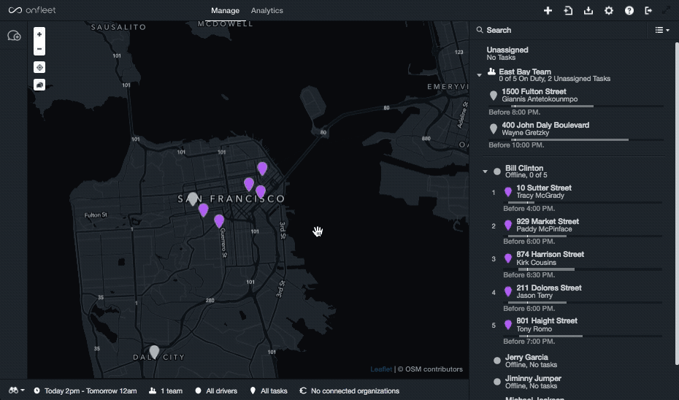This screenshot has width=679, height=400.
Task: Click the purple pin icon for 801 Haight Street
Action: (508, 325)
